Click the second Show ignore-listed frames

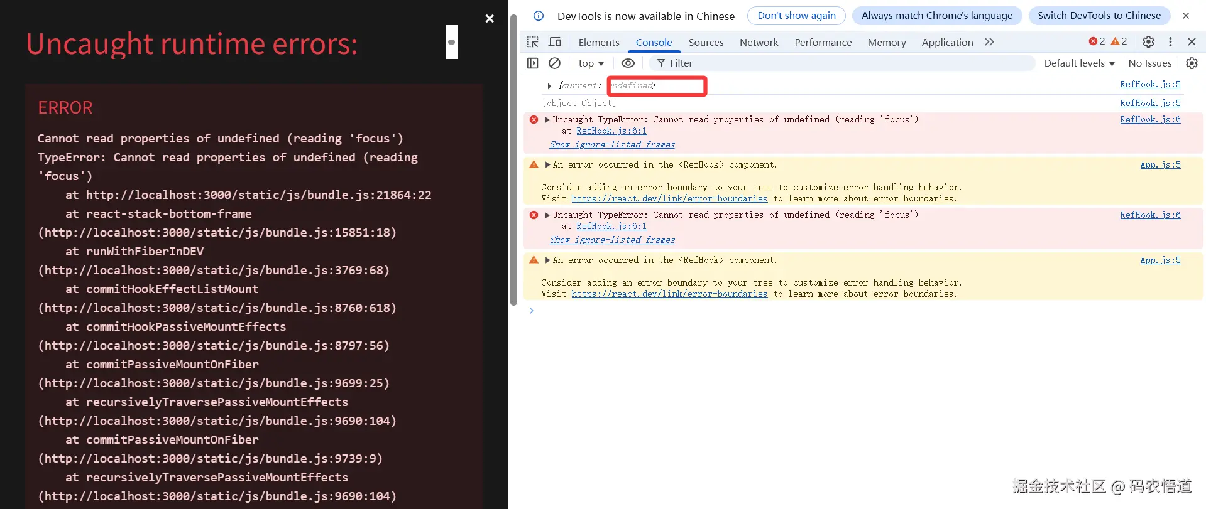point(612,240)
